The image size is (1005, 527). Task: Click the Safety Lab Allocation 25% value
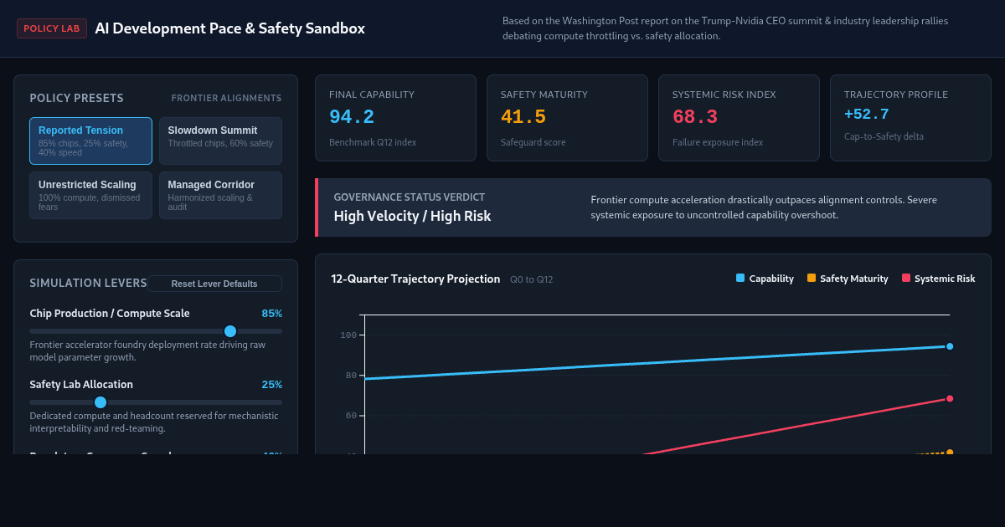[x=272, y=385]
